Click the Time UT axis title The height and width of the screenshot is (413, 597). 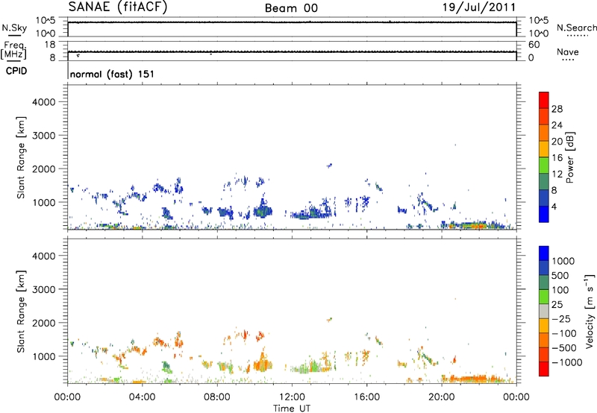click(x=292, y=409)
